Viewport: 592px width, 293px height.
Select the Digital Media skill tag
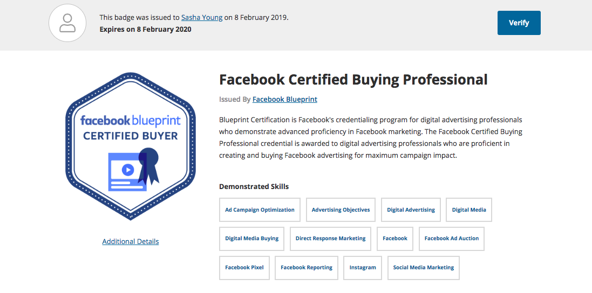tap(469, 210)
